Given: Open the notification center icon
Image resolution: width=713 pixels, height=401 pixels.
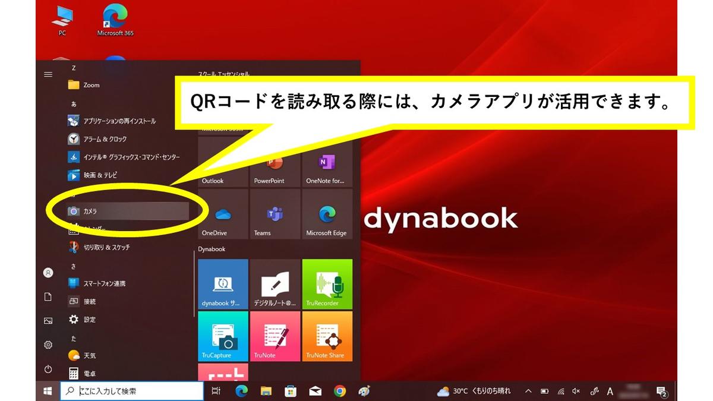Looking at the screenshot, I should click(x=662, y=391).
